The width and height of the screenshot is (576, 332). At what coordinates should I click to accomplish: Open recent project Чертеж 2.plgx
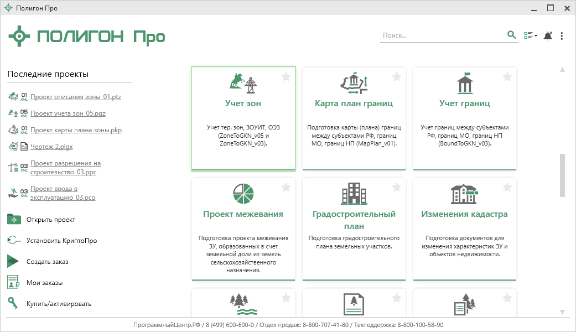51,147
